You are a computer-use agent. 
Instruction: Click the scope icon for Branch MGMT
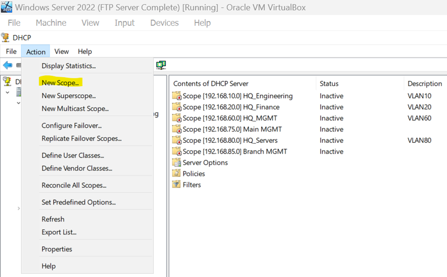[x=177, y=151]
